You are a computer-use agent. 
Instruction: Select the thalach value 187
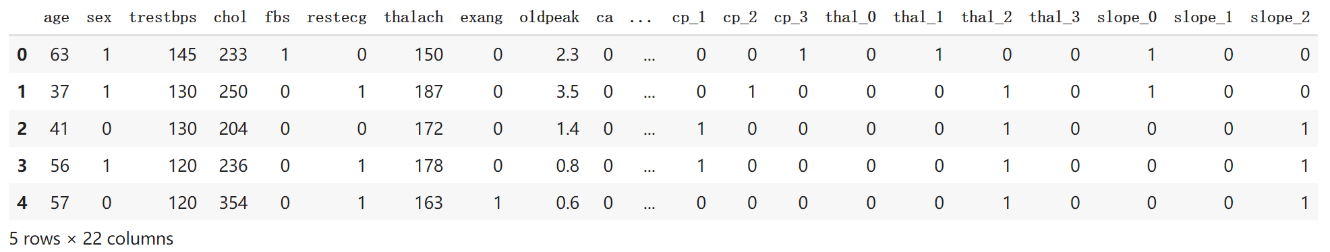[428, 92]
